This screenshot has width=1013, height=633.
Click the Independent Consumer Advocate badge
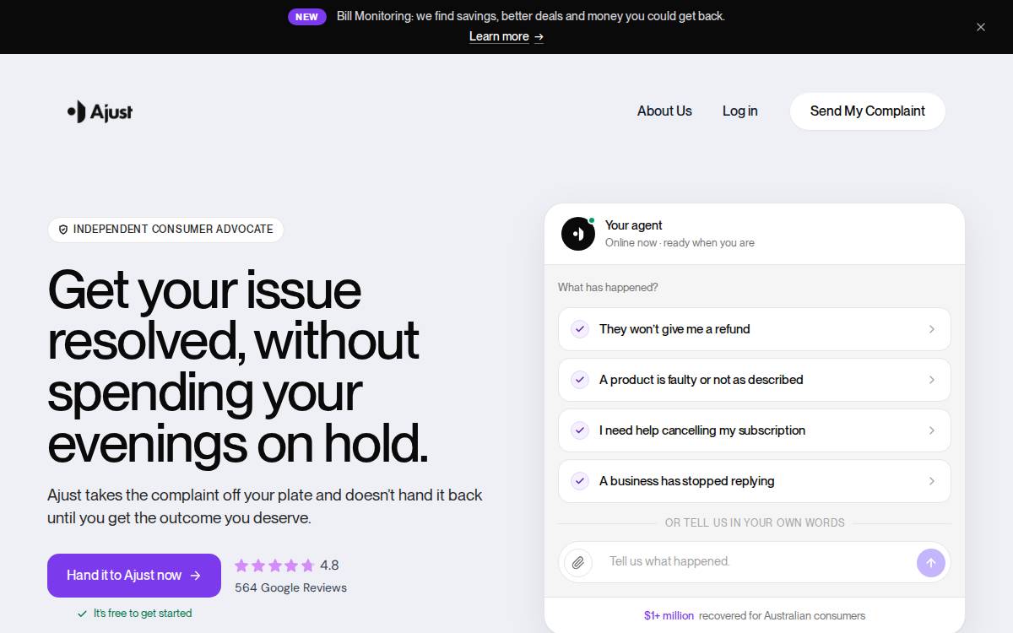tap(165, 230)
